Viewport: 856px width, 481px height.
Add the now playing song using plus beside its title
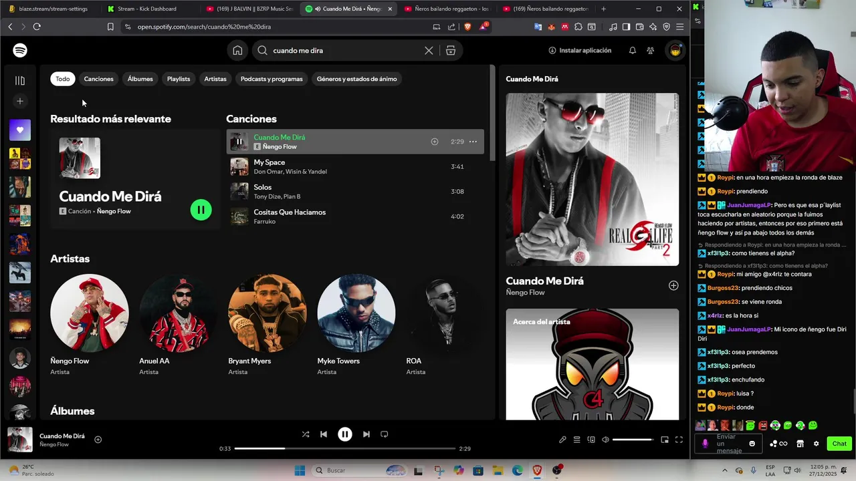pos(98,440)
